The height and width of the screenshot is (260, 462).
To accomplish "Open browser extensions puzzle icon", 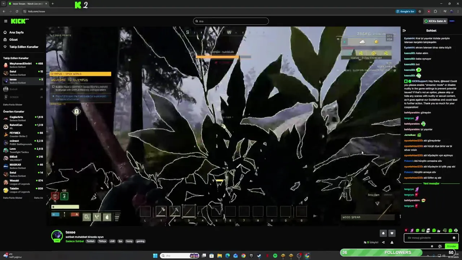I will (x=435, y=11).
